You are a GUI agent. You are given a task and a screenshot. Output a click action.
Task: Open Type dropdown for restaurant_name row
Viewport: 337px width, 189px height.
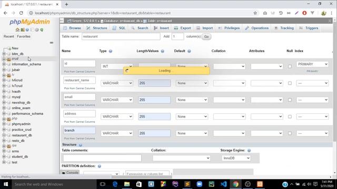click(x=117, y=83)
